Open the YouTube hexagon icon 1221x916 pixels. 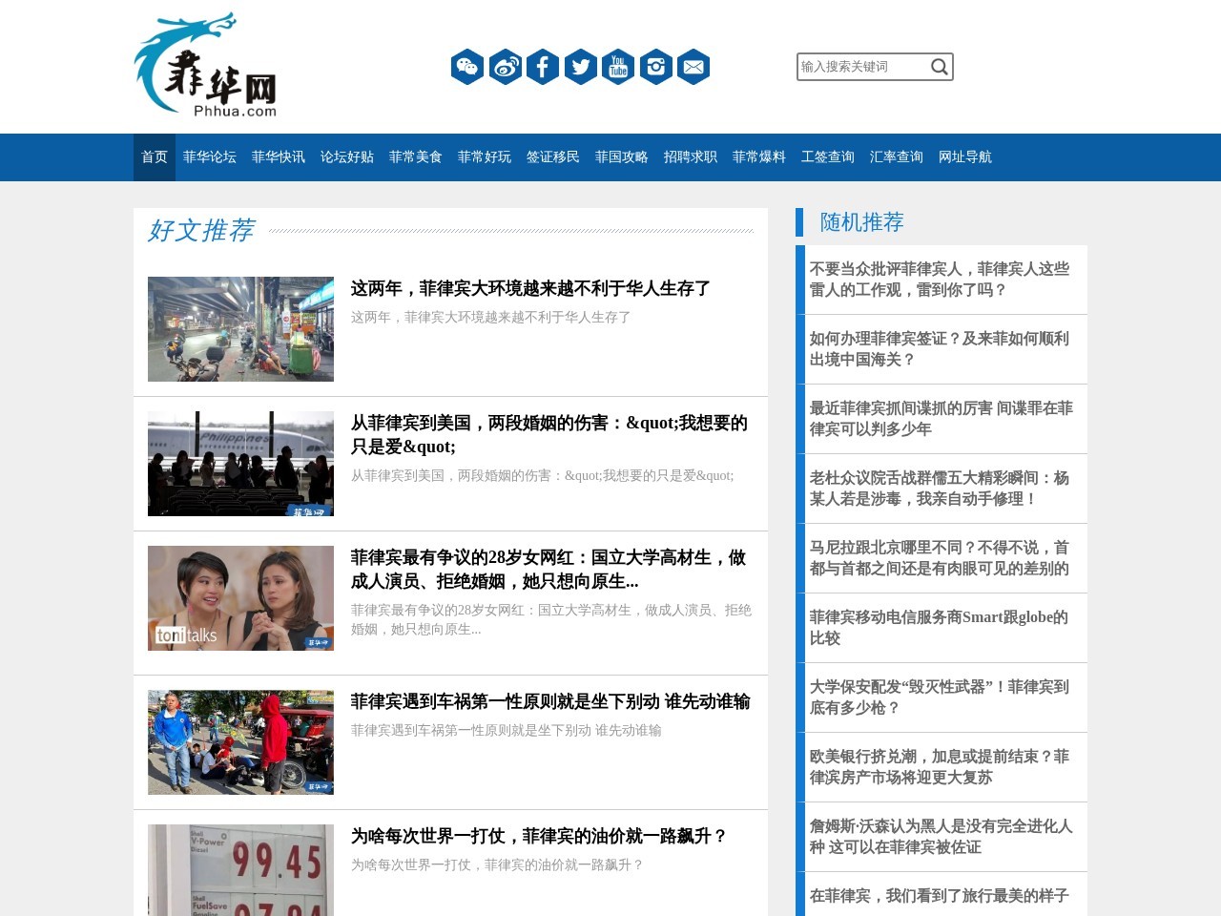618,67
